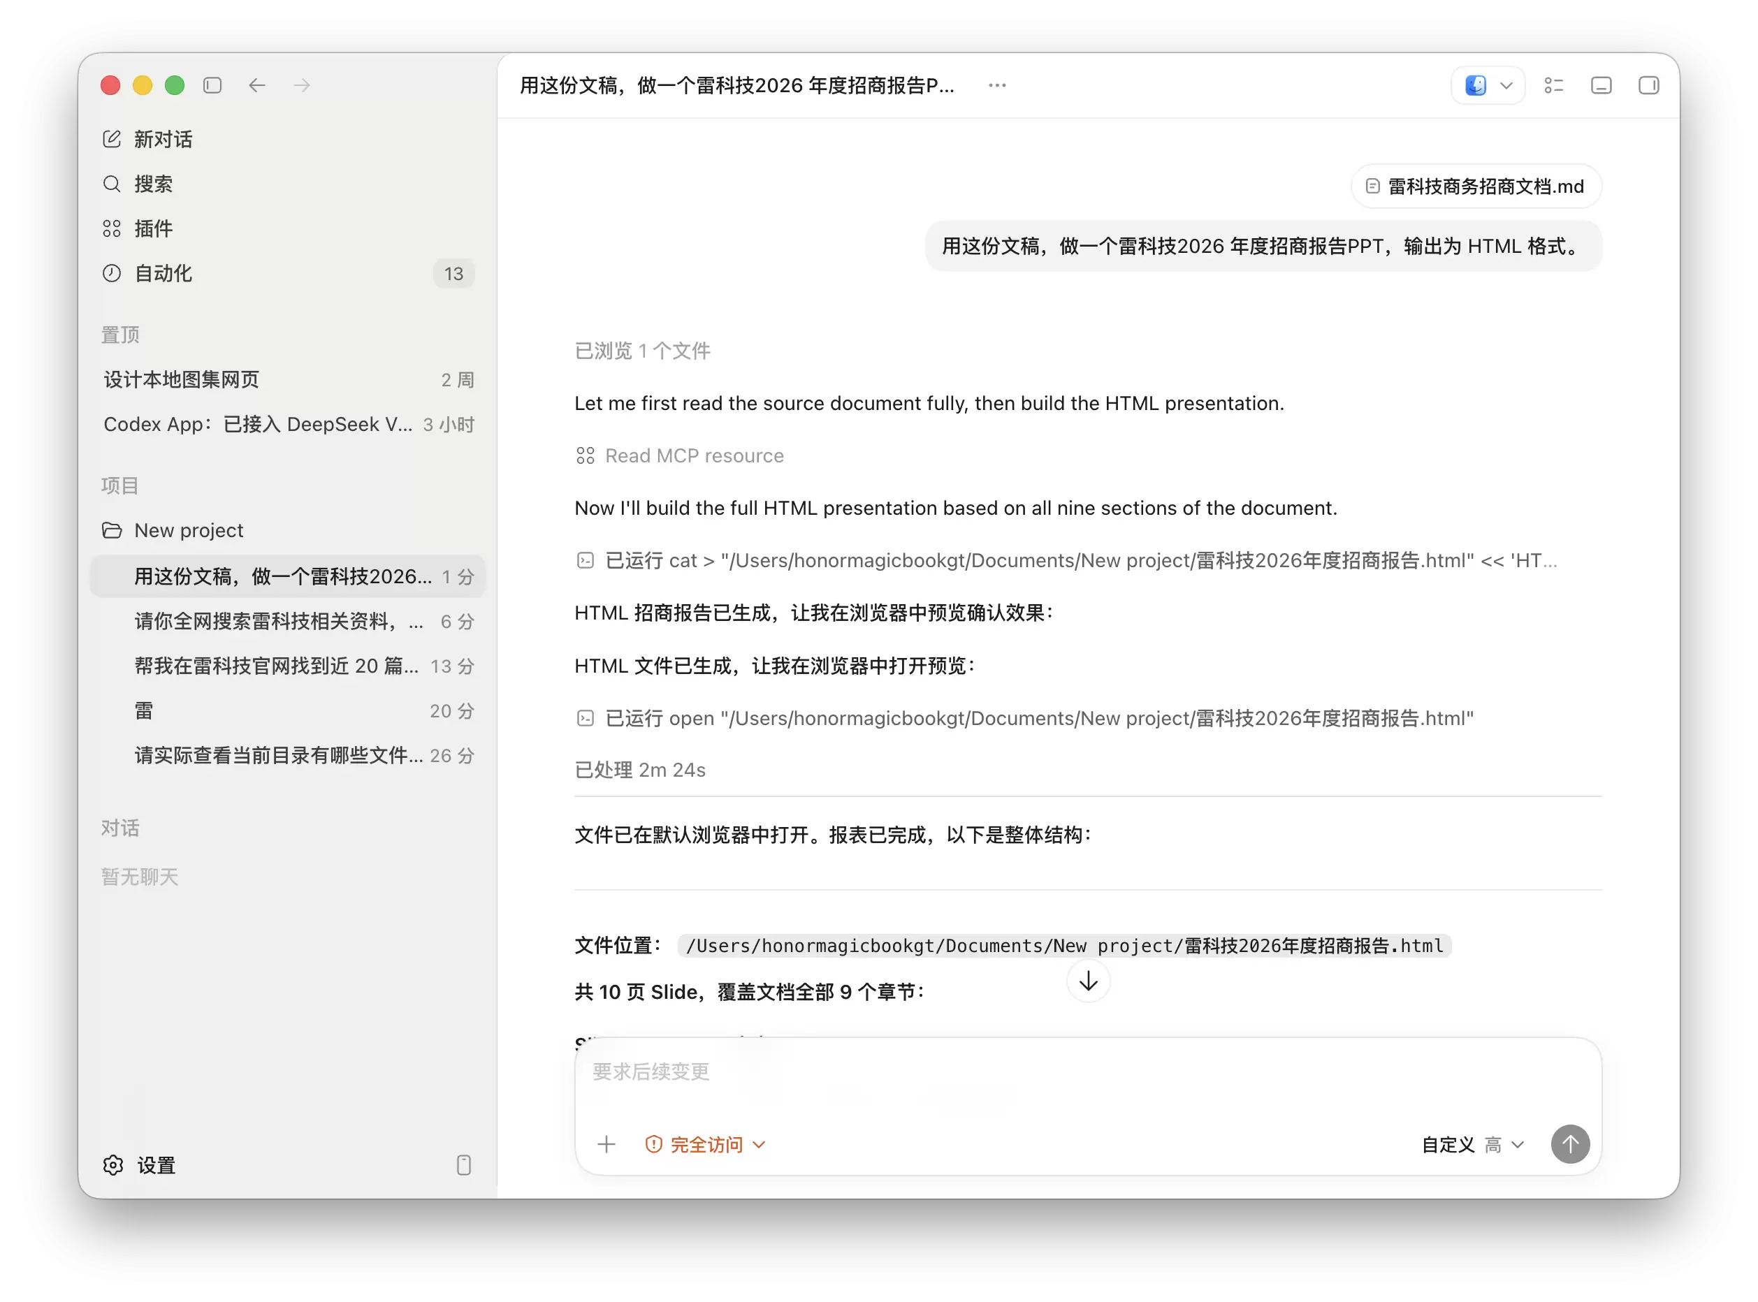Viewport: 1758px width, 1302px height.
Task: Send message with the up-arrow button
Action: (1569, 1145)
